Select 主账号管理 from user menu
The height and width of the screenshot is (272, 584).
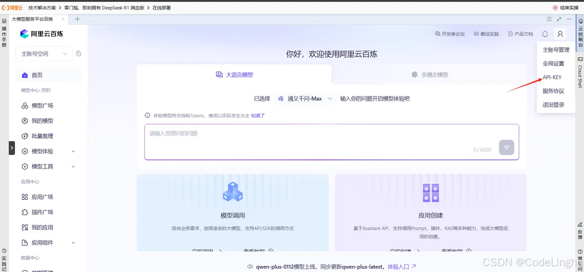pos(556,50)
